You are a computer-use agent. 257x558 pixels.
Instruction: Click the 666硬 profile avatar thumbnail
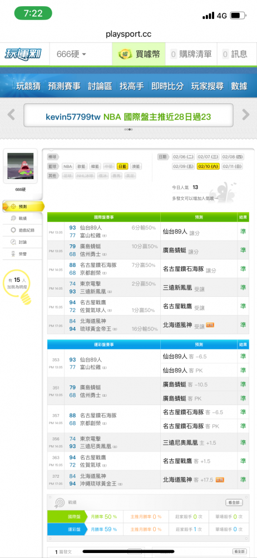(20, 166)
